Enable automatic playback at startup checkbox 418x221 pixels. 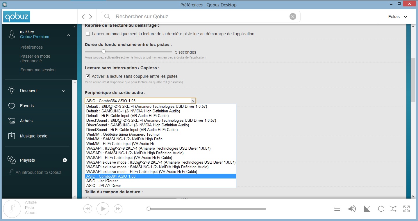pyautogui.click(x=88, y=34)
